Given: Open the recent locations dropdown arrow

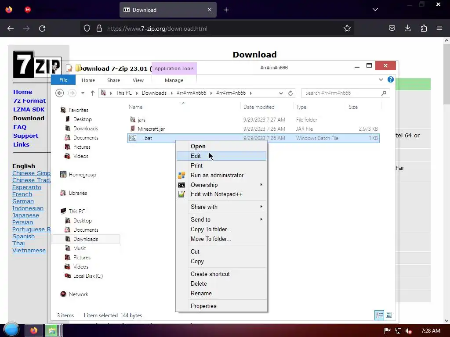Looking at the screenshot, I should pyautogui.click(x=83, y=93).
